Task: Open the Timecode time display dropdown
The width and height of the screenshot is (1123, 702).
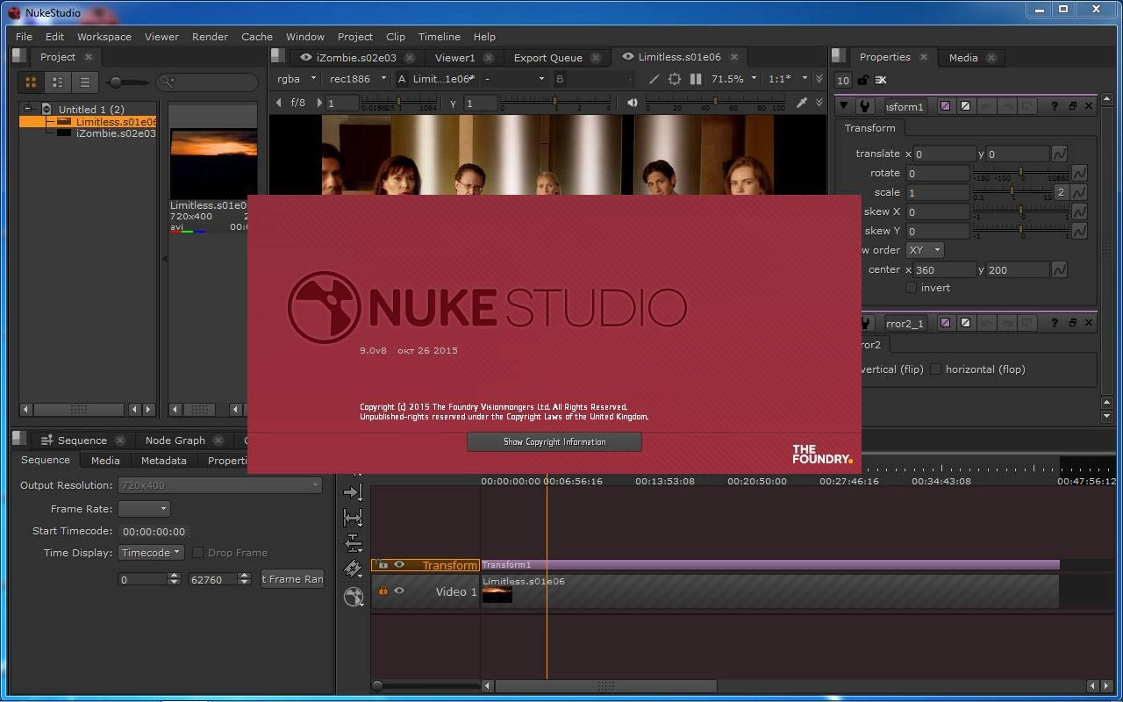Action: point(151,553)
